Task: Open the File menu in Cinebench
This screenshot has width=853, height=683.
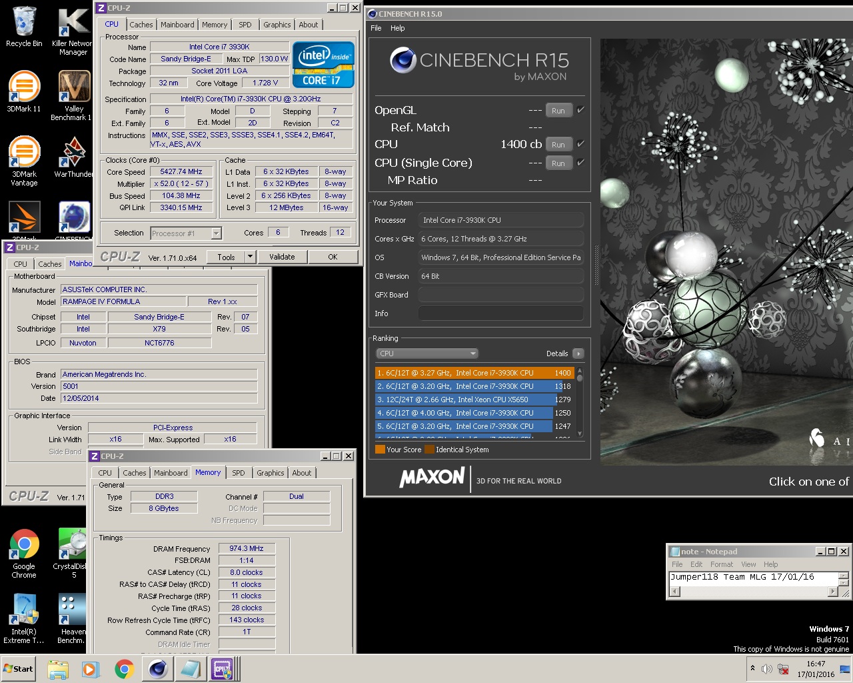Action: point(376,28)
